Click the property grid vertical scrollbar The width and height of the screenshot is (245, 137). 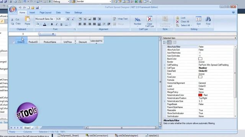(235, 73)
